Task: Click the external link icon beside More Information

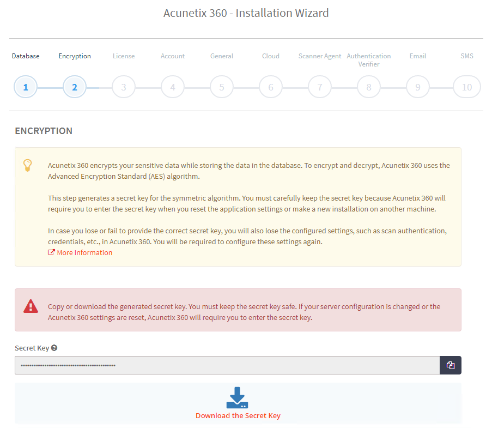Action: [x=51, y=252]
